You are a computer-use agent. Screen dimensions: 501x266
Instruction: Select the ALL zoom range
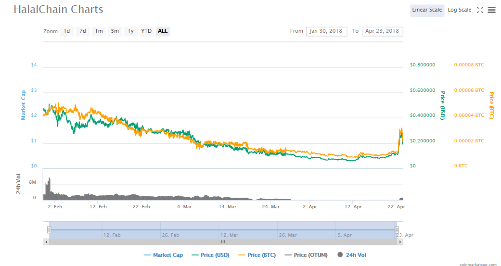coord(163,31)
